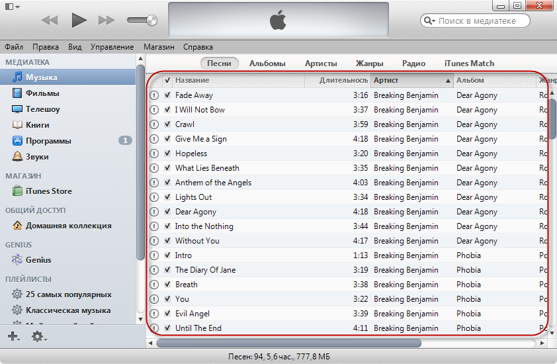Open the Телешоу library section
The height and width of the screenshot is (364, 557).
(42, 109)
